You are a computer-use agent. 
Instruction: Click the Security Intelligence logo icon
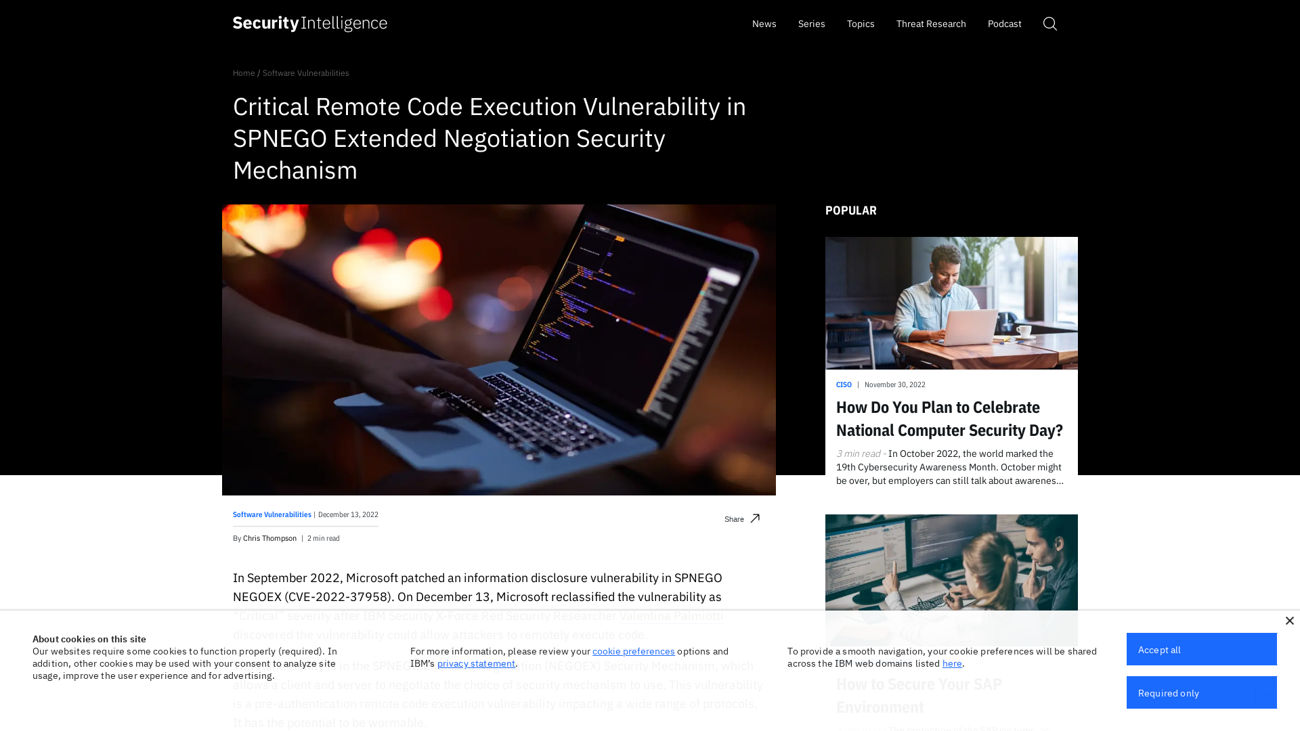click(x=310, y=23)
